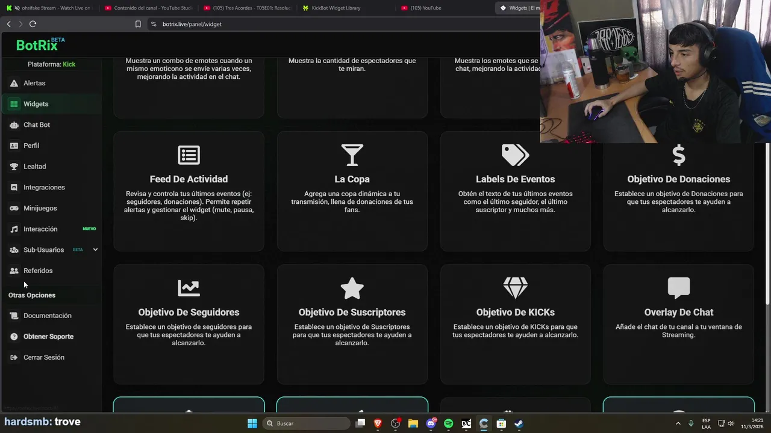Viewport: 771px width, 433px height.
Task: Click the Documentación book icon
Action: (x=14, y=316)
